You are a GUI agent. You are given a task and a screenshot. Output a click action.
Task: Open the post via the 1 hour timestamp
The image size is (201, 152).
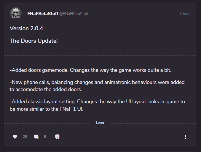[x=185, y=14]
